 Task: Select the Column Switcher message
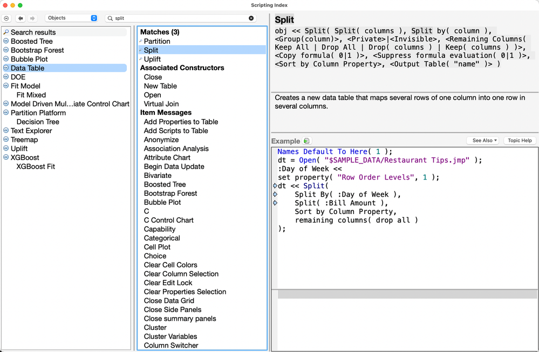click(x=171, y=345)
